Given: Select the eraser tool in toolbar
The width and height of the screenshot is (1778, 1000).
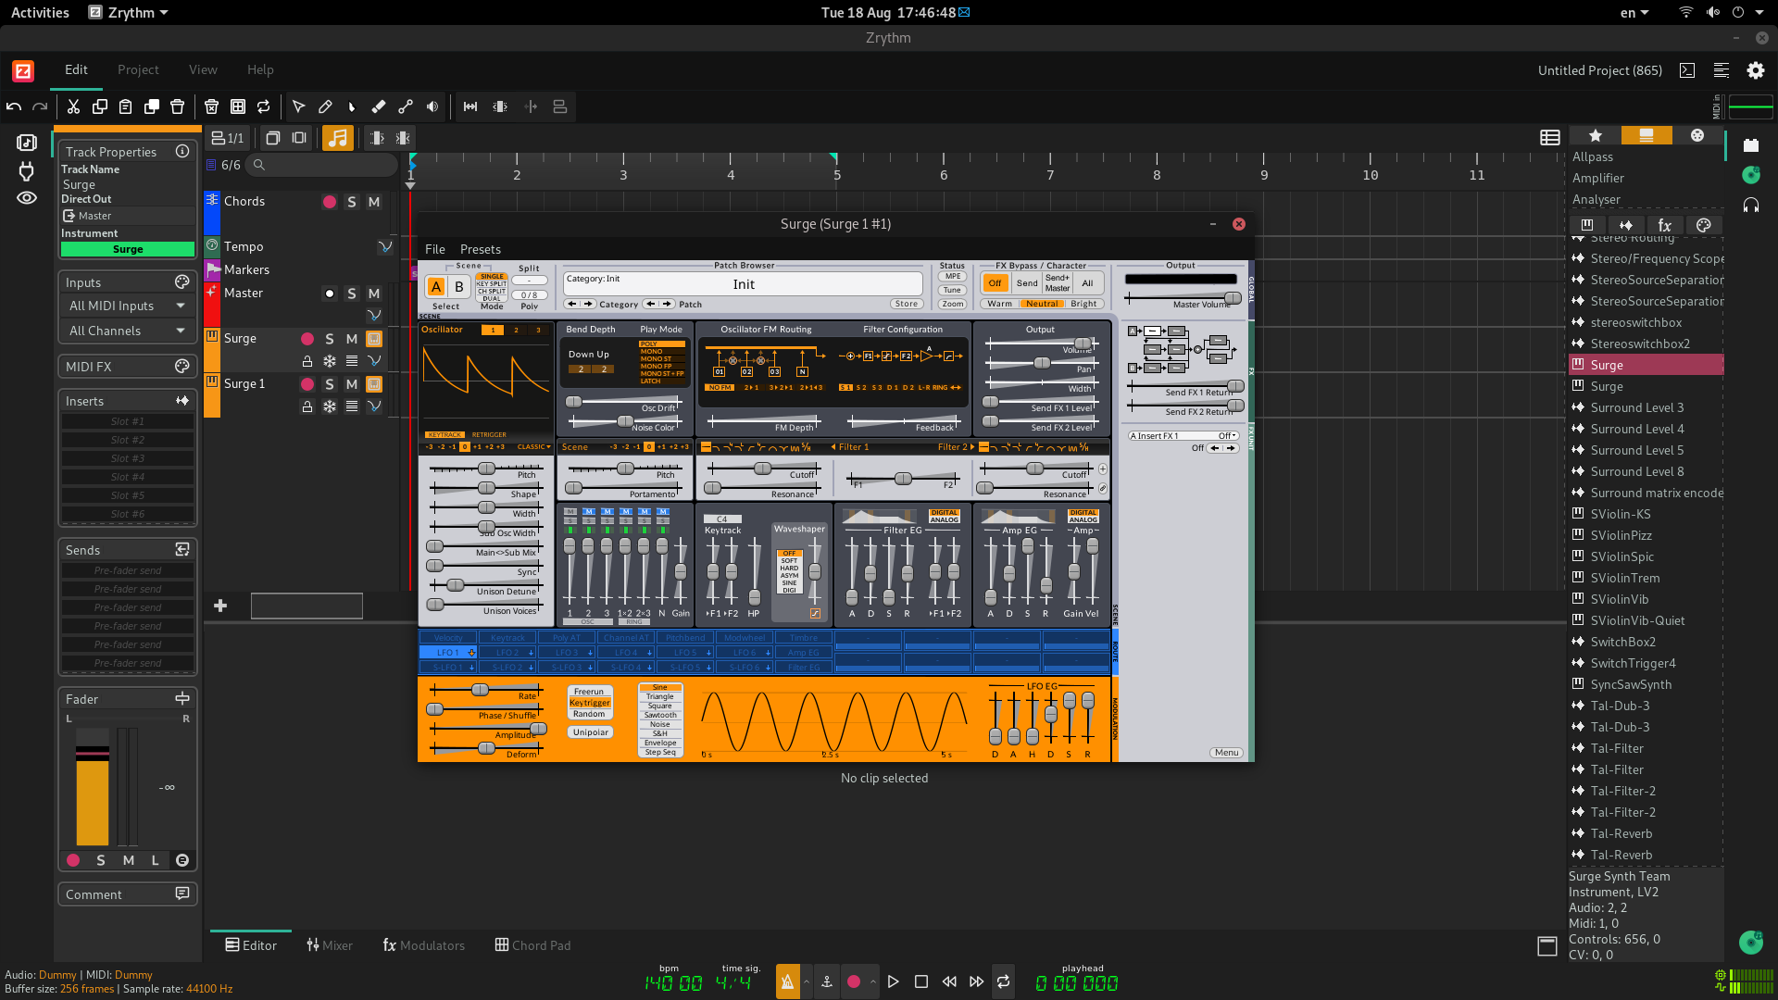Looking at the screenshot, I should (x=378, y=106).
